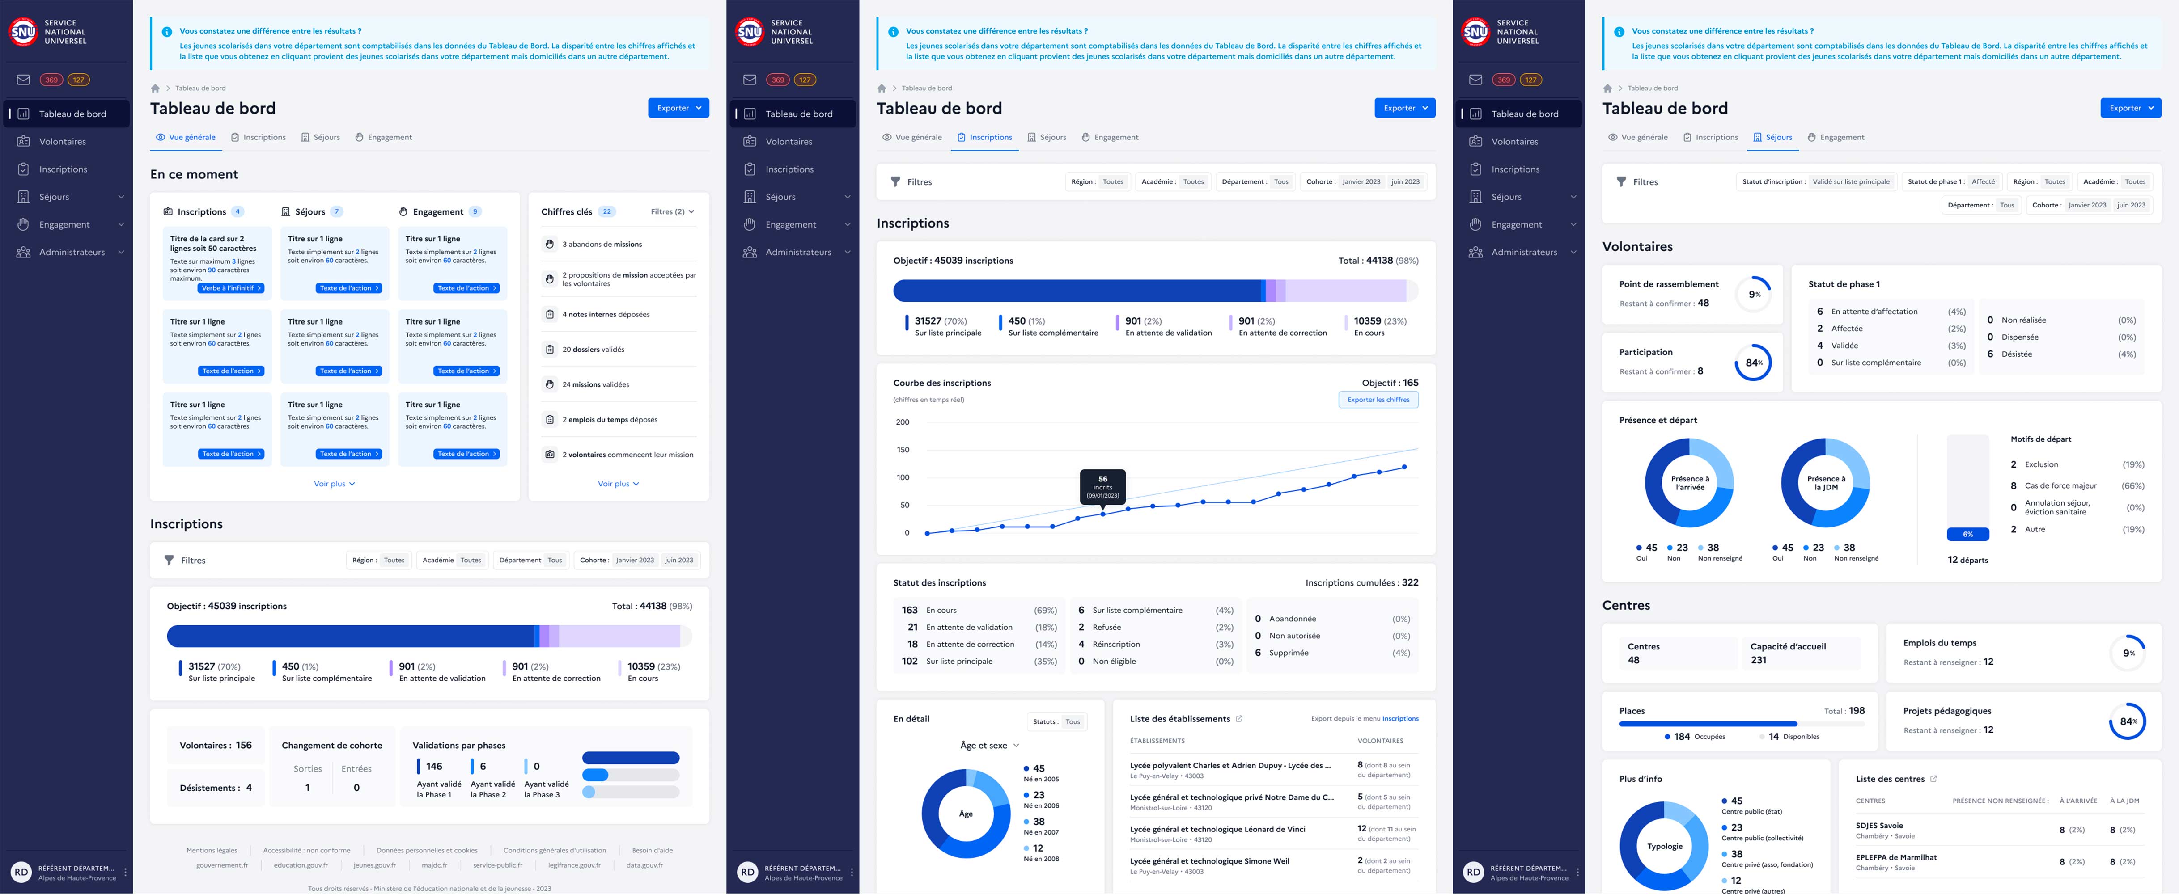Open the mail envelope icon in Vue générale screen sidebar
2179x894 pixels.
pos(24,80)
